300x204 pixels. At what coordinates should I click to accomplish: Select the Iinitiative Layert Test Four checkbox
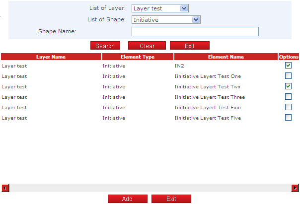pos(288,107)
